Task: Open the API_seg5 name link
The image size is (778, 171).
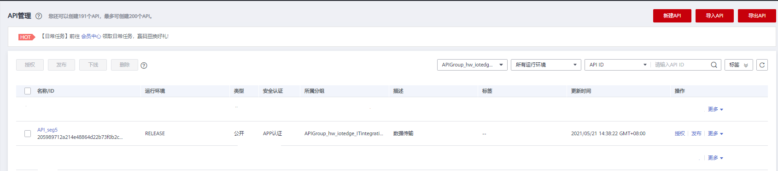Action: (x=47, y=130)
